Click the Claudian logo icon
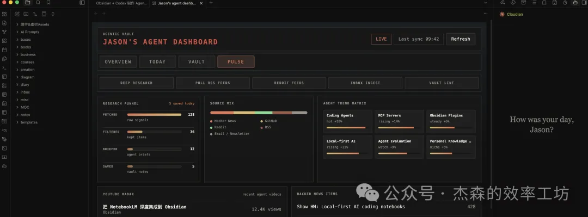Image resolution: width=588 pixels, height=217 pixels. (x=502, y=14)
